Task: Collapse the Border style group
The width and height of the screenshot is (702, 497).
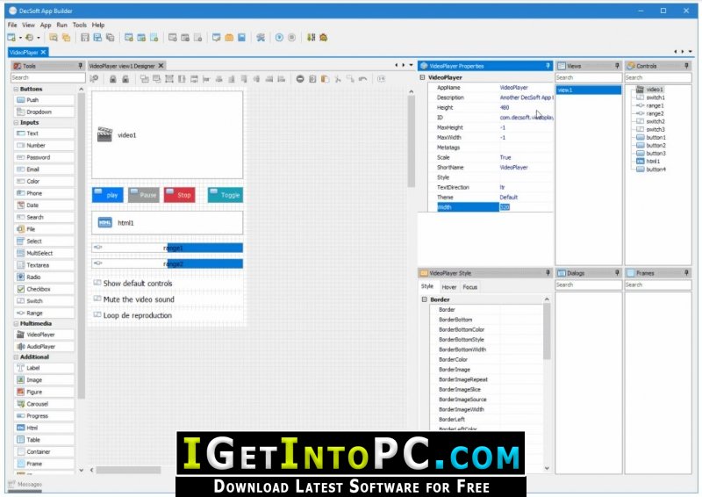Action: pos(425,299)
